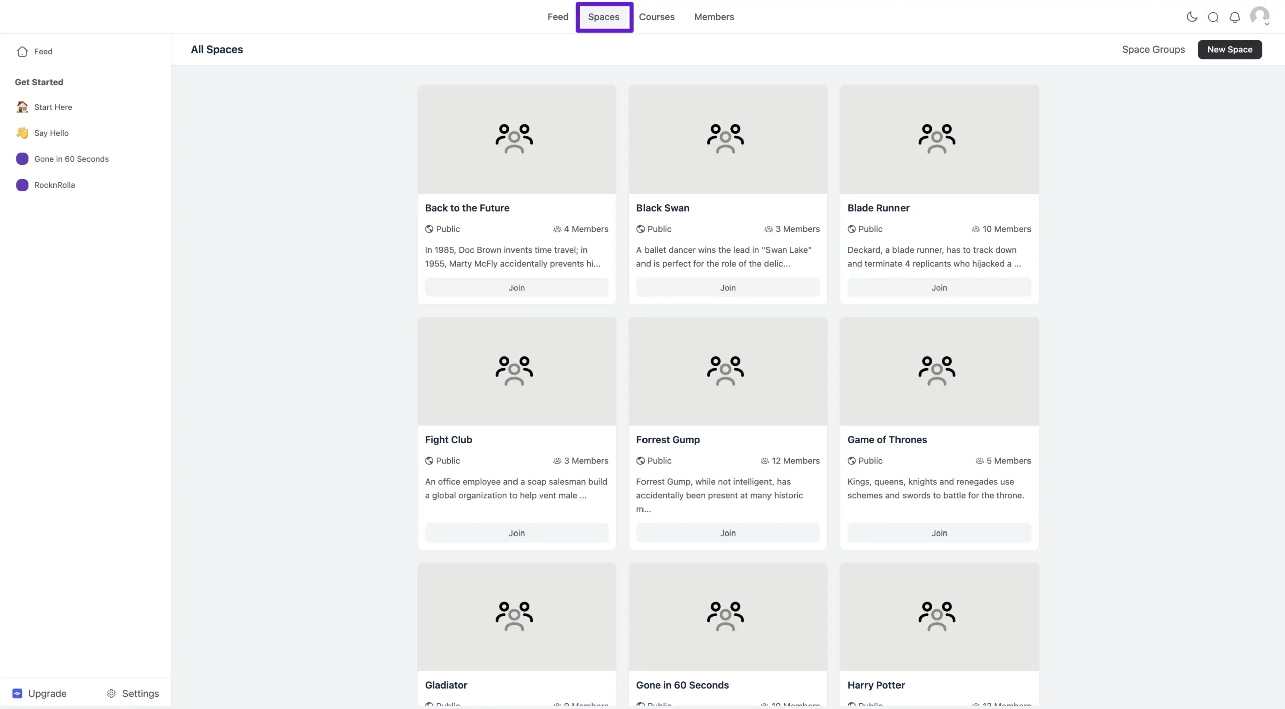Select the Spaces tab
Screen dimensions: 1285x709
[604, 17]
